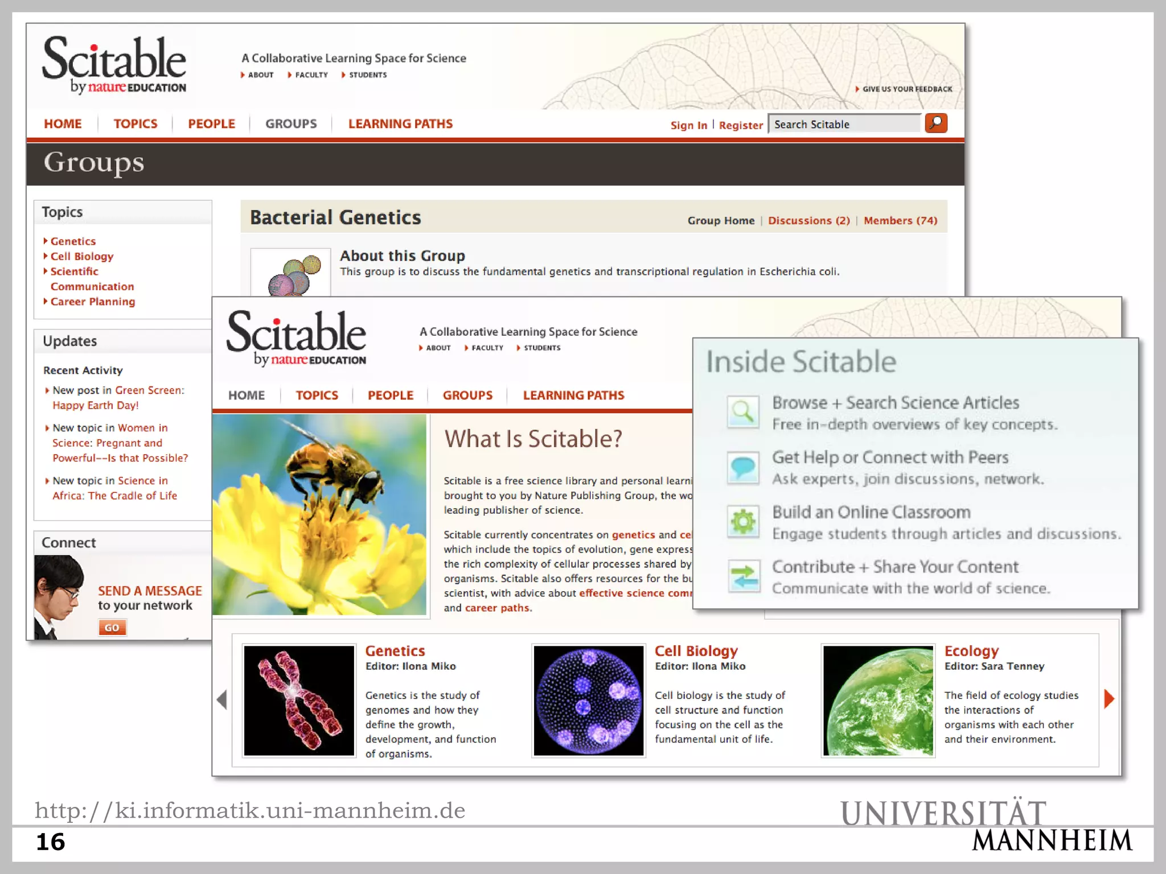Open Ecology heading in carousel

coord(971,650)
